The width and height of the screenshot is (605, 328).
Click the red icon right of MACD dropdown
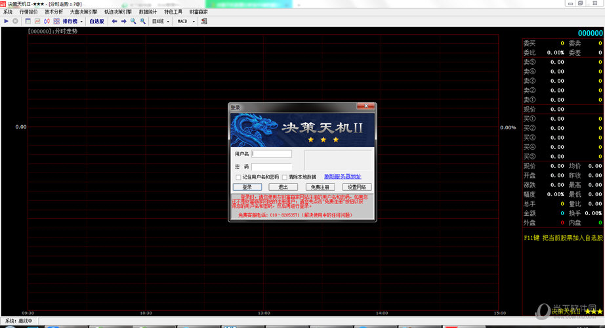tap(204, 21)
